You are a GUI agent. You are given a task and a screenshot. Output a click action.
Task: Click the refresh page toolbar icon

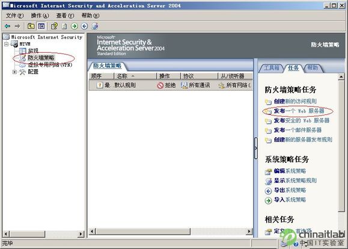point(64,26)
